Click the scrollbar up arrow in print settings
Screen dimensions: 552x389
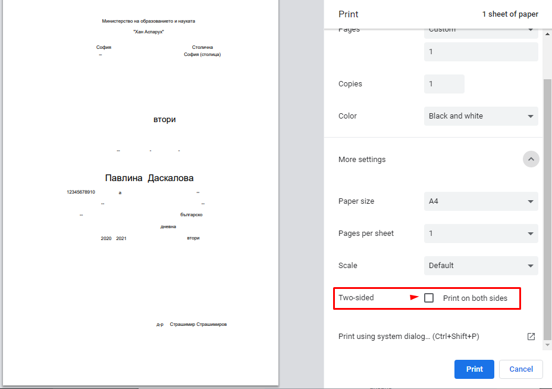tap(547, 33)
